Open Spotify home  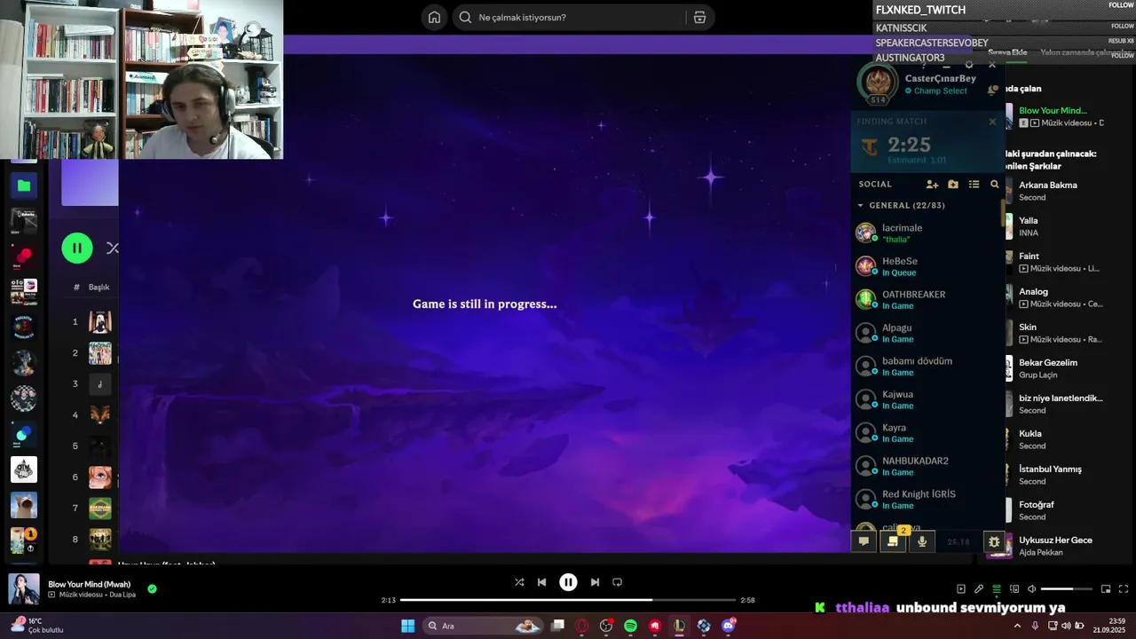point(434,17)
